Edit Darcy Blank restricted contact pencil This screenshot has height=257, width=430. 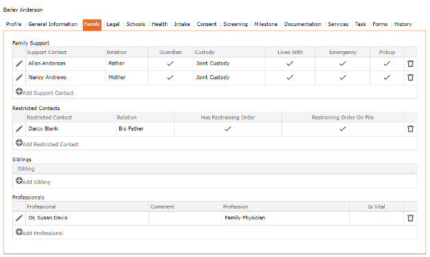(19, 128)
